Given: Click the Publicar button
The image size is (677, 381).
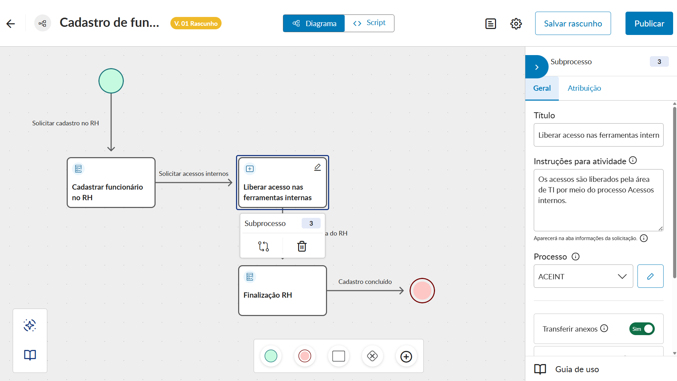Looking at the screenshot, I should (x=649, y=24).
